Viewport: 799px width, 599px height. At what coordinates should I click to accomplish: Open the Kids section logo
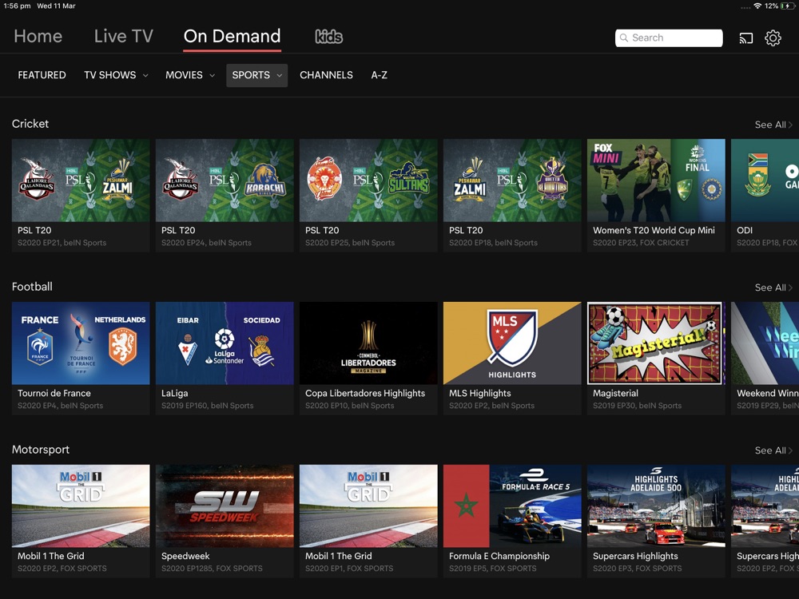pyautogui.click(x=328, y=37)
